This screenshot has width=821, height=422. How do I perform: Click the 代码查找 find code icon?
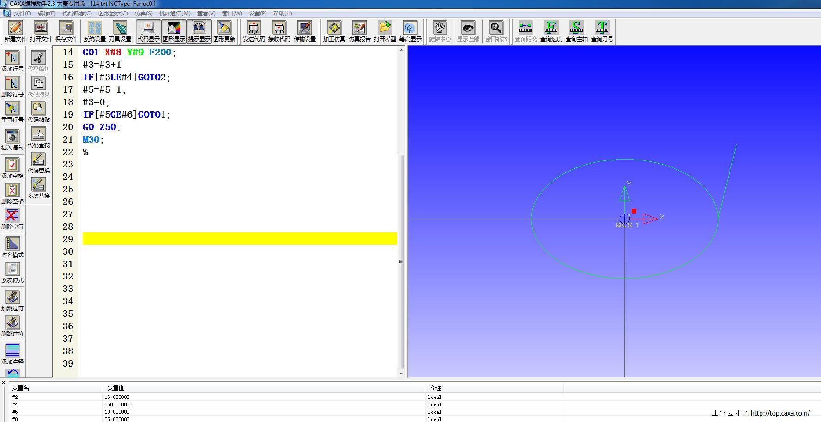(38, 137)
